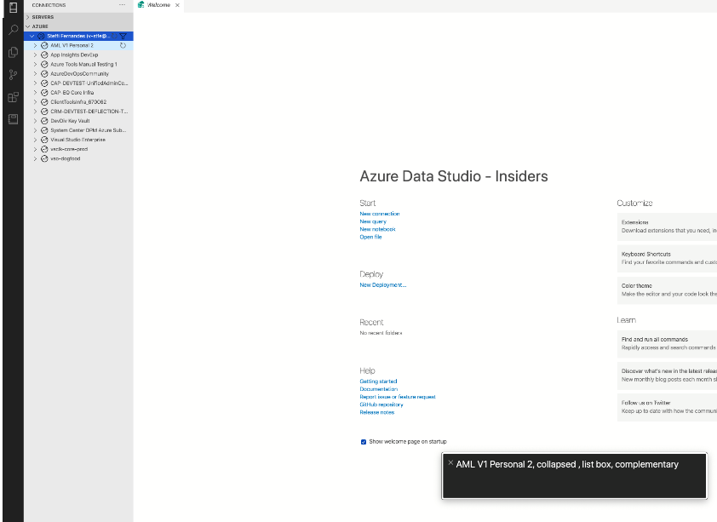Open the CONNECTIONS panel more actions menu
The height and width of the screenshot is (522, 717).
coord(122,5)
